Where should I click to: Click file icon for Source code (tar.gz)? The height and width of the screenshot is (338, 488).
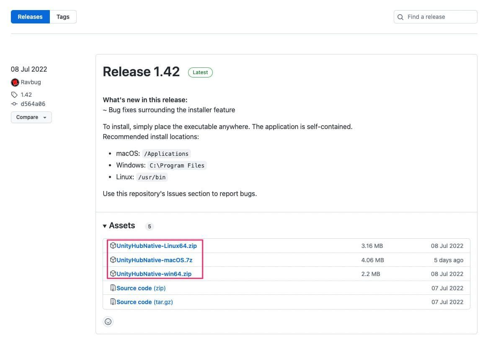113,302
